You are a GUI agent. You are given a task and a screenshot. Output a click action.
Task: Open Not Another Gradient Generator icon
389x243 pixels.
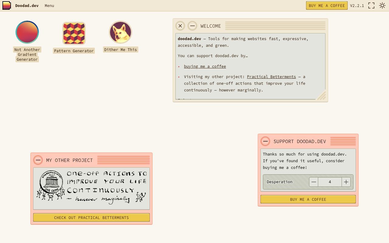[x=27, y=32]
